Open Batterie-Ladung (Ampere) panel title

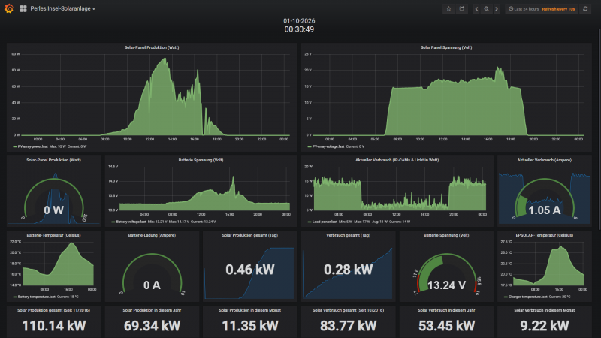(152, 235)
